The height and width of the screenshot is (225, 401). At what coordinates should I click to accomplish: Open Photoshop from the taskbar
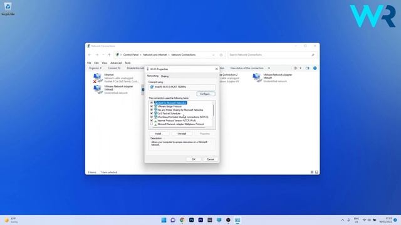coord(191,220)
